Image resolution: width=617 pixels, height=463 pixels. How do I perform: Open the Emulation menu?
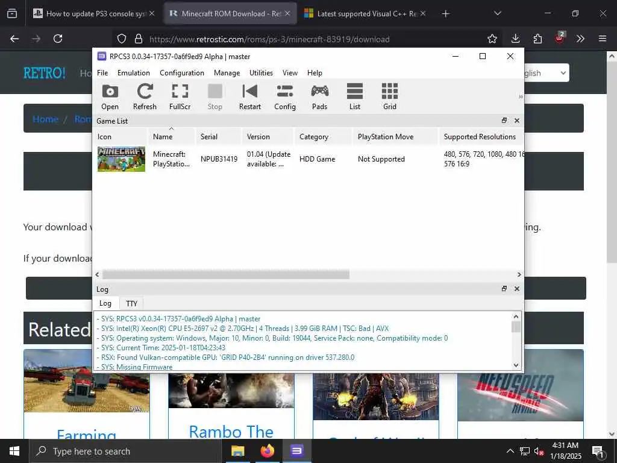click(133, 73)
